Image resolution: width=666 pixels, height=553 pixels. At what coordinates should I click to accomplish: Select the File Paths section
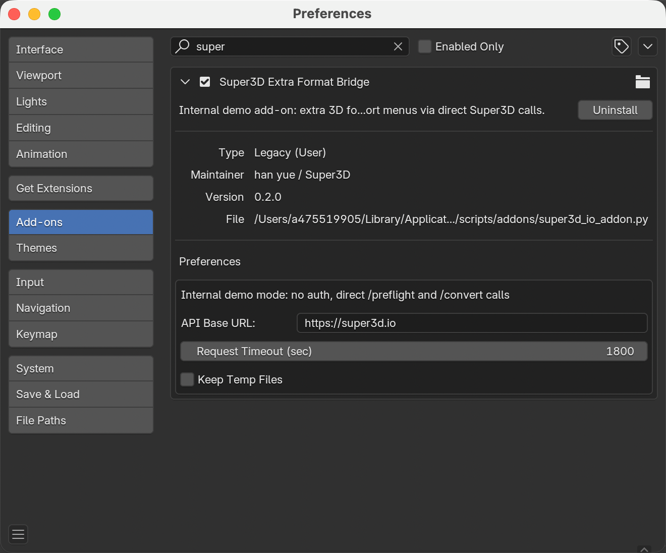(x=81, y=420)
